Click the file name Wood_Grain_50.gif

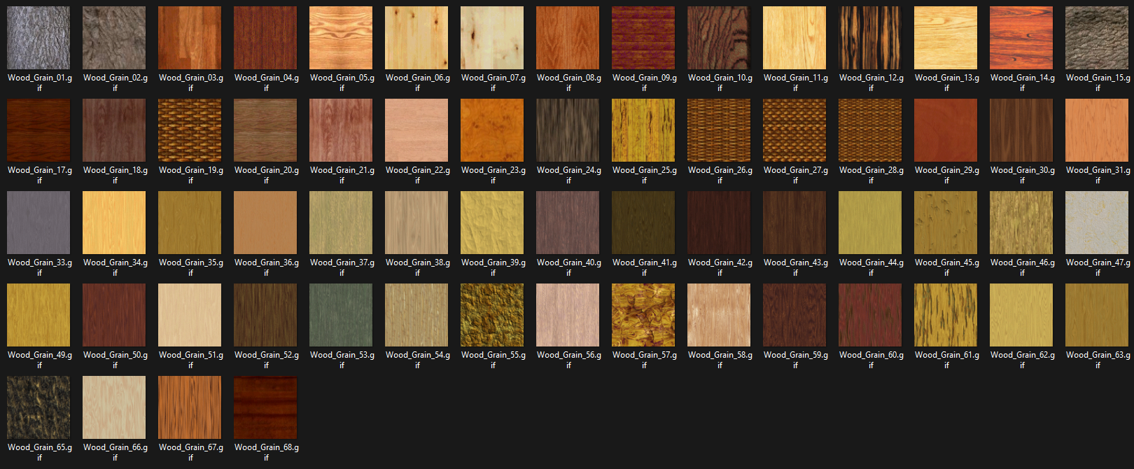click(115, 360)
